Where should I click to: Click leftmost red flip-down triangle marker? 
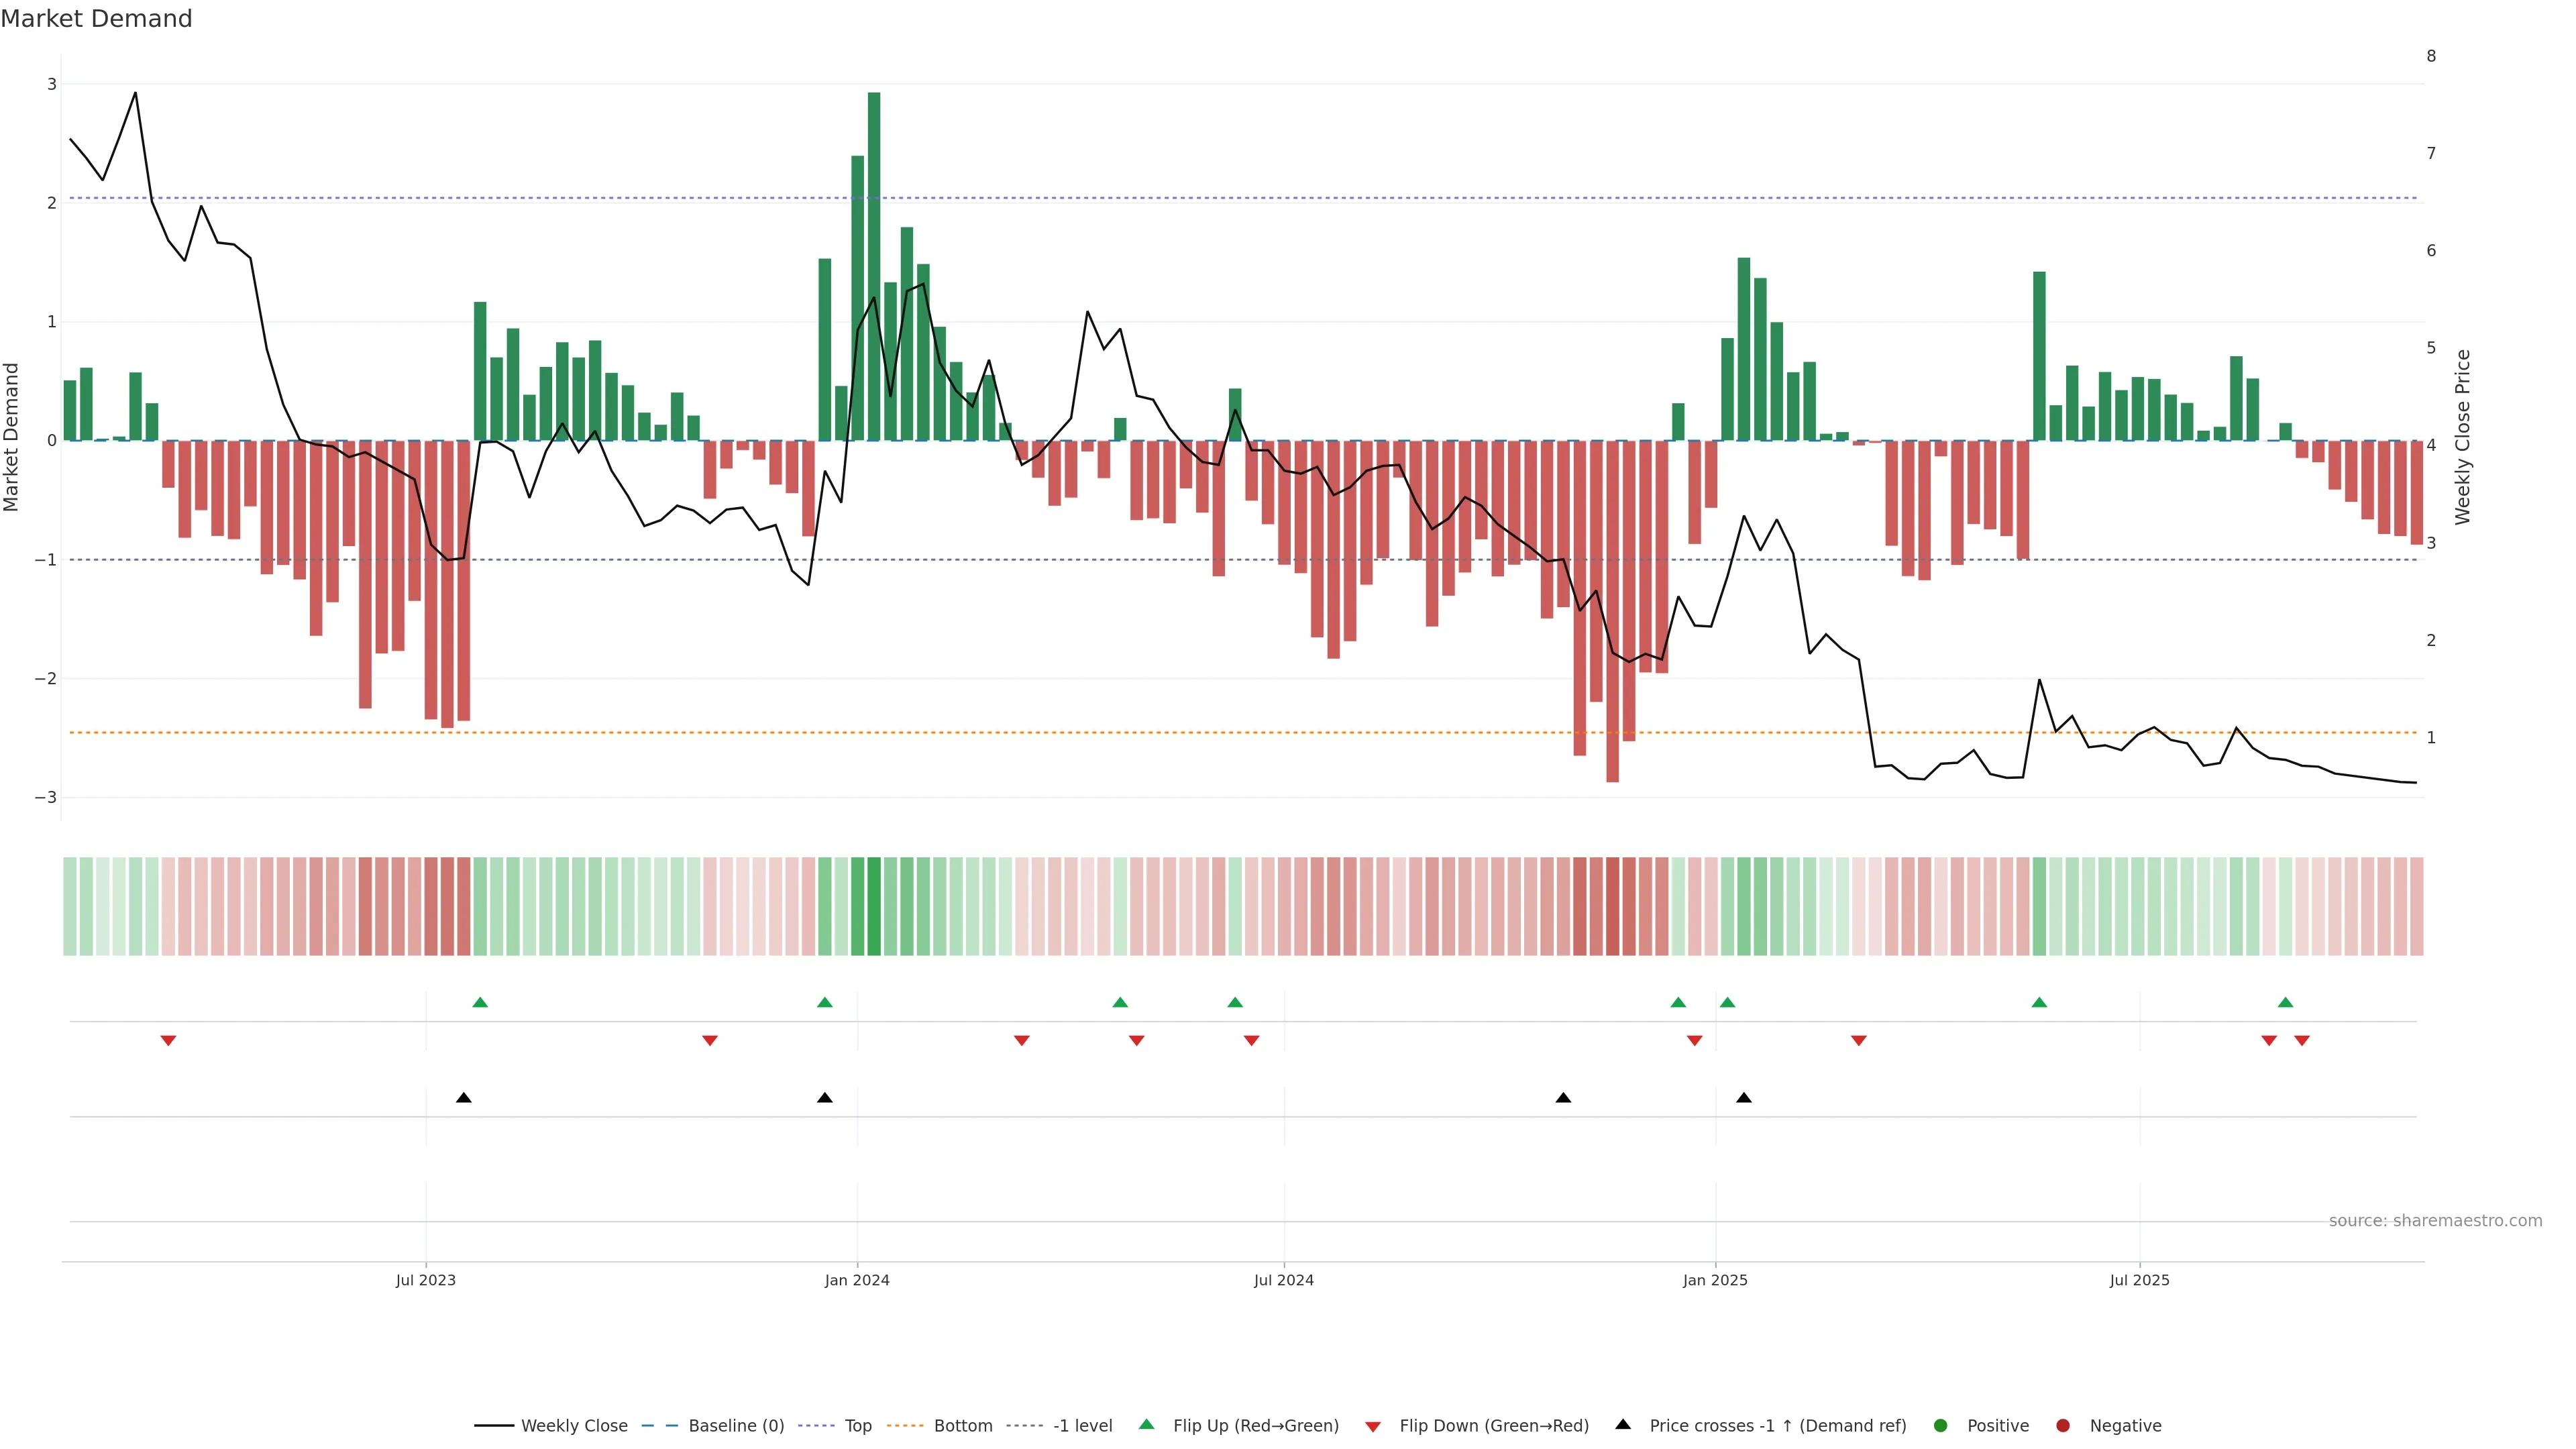point(168,1041)
